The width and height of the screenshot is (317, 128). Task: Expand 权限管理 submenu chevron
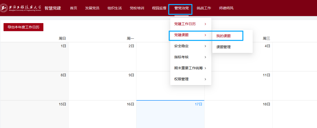pyautogui.click(x=205, y=79)
